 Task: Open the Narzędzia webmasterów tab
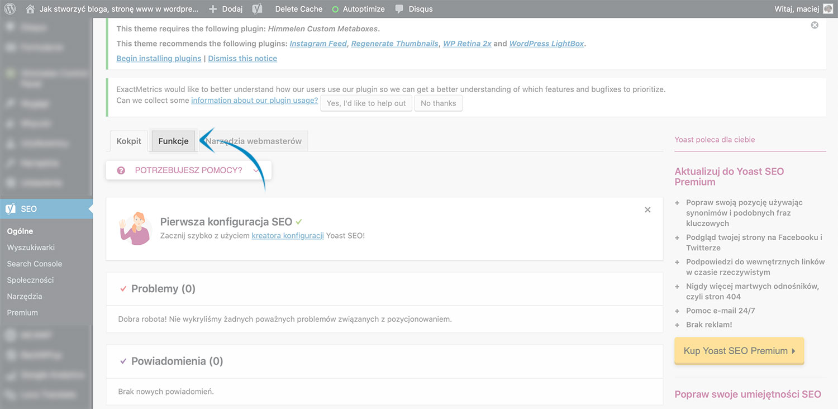click(x=254, y=141)
